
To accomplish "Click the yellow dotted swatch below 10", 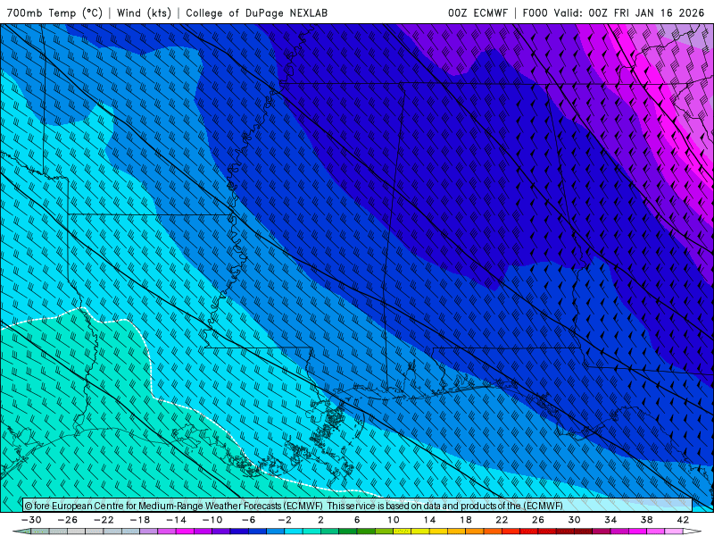I will (403, 532).
